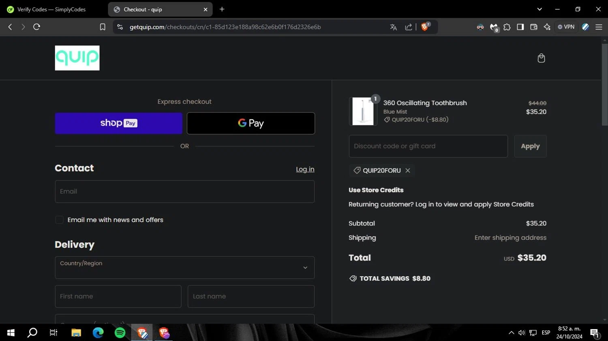Open network settings in system tray
Screen dimensions: 608x341
click(x=533, y=333)
